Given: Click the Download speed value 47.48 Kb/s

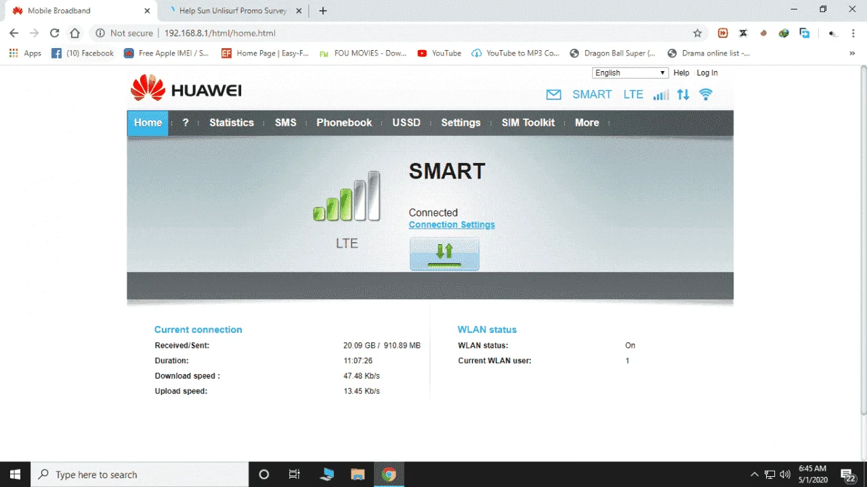Looking at the screenshot, I should pyautogui.click(x=362, y=376).
